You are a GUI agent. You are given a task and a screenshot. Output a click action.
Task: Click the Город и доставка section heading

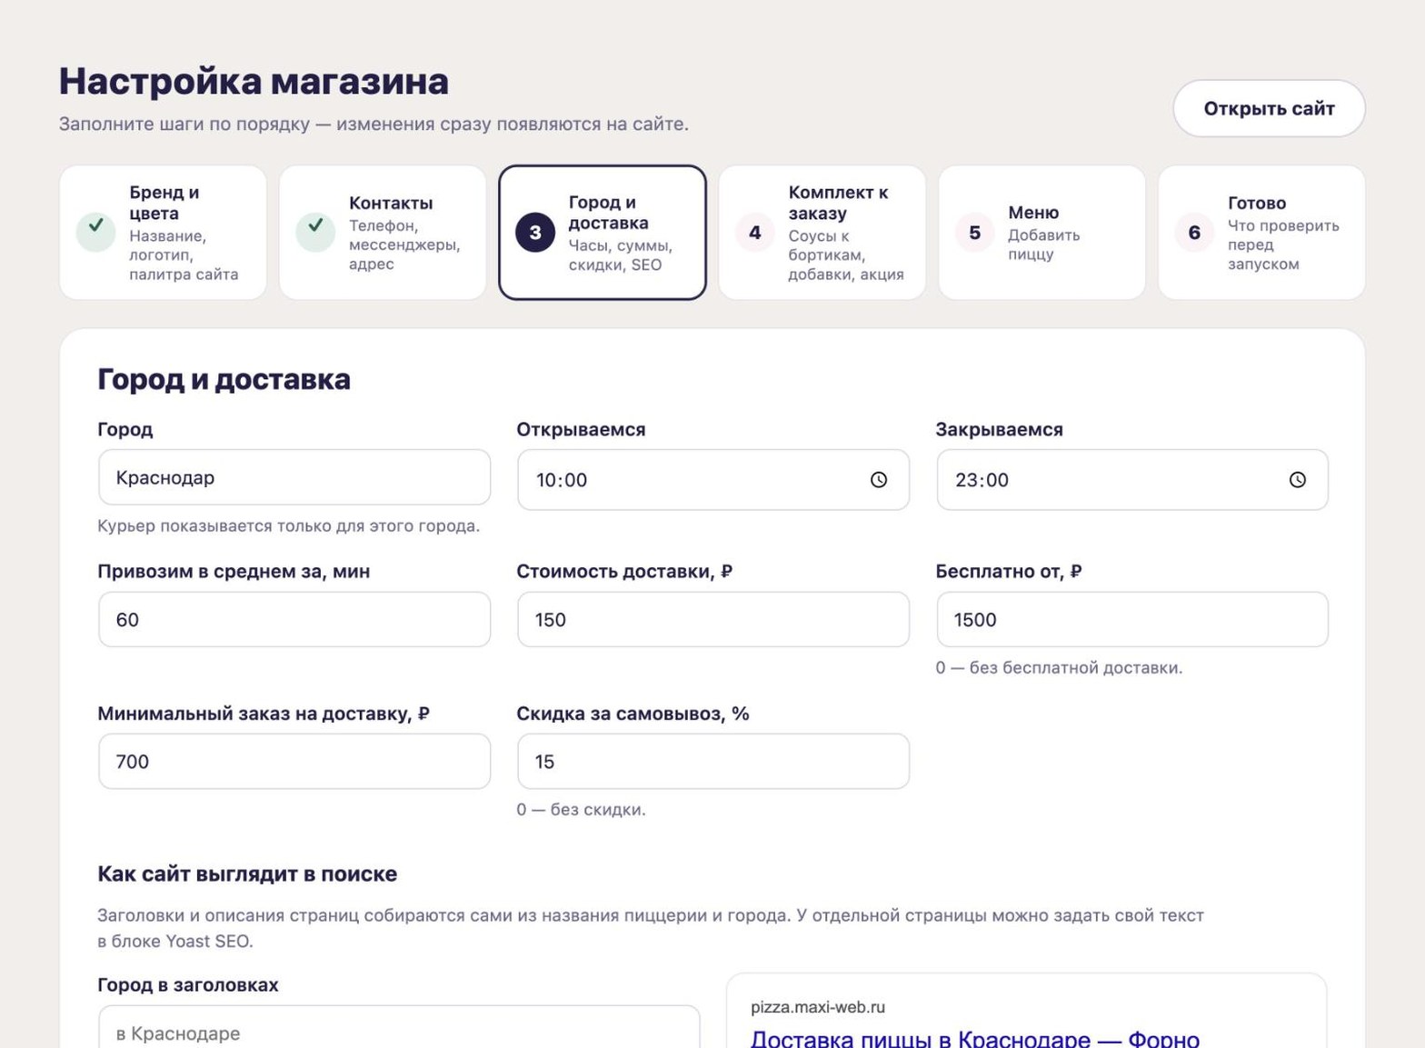coord(224,379)
